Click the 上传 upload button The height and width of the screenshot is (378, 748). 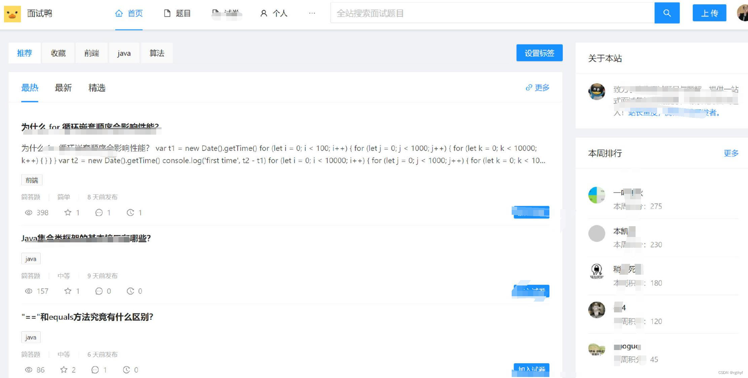coord(709,13)
